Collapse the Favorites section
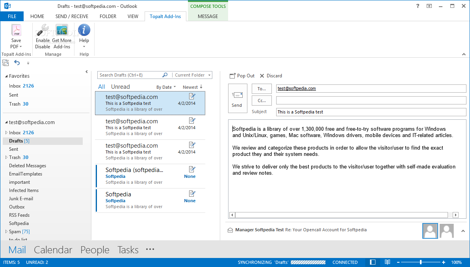This screenshot has height=267, width=470. pos(6,77)
